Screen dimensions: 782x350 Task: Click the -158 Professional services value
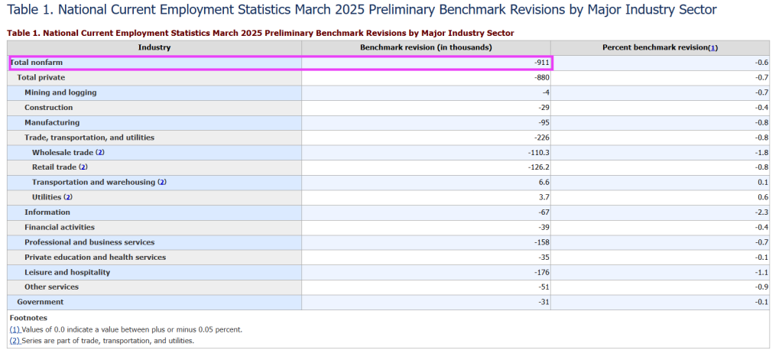coord(542,242)
